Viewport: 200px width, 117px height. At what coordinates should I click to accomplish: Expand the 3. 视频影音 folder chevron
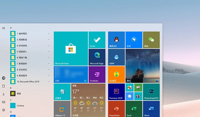49,40
